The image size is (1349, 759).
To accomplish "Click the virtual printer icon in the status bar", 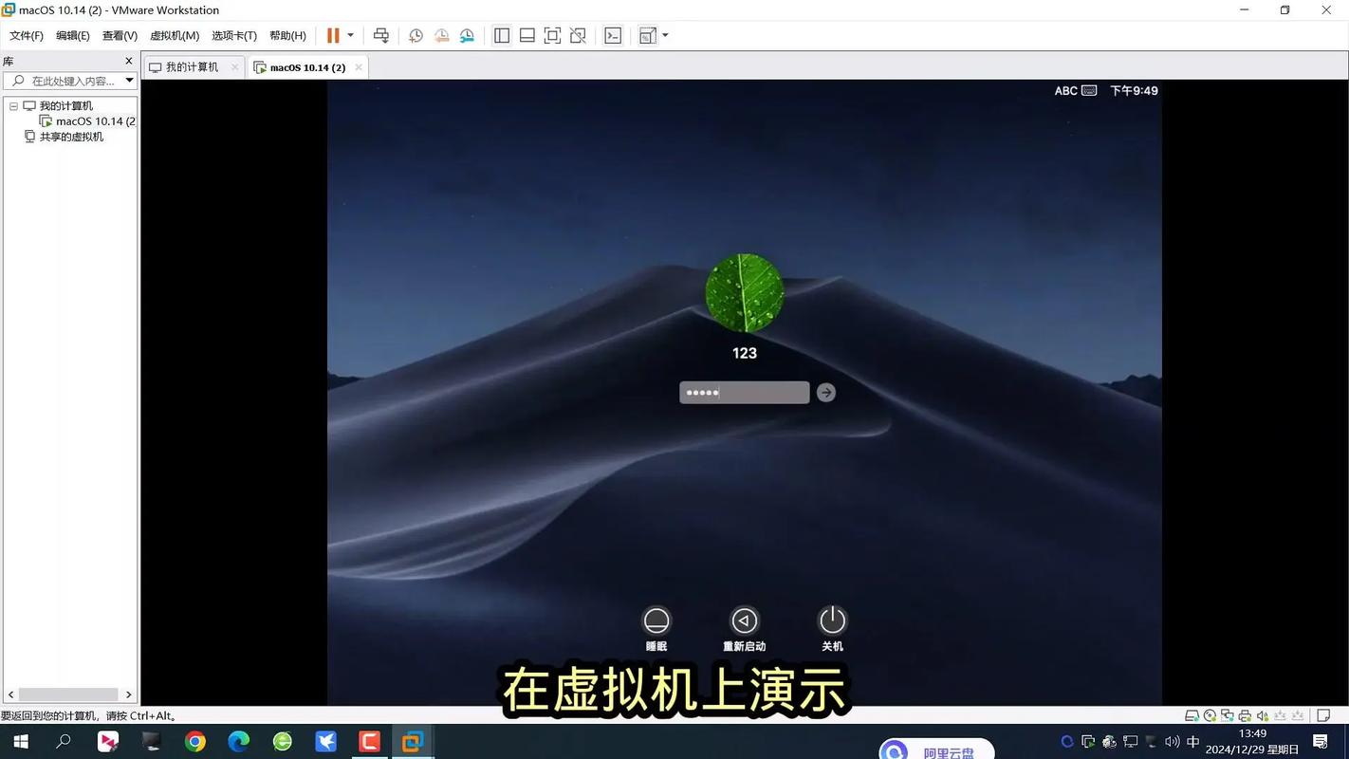I will (x=1244, y=715).
